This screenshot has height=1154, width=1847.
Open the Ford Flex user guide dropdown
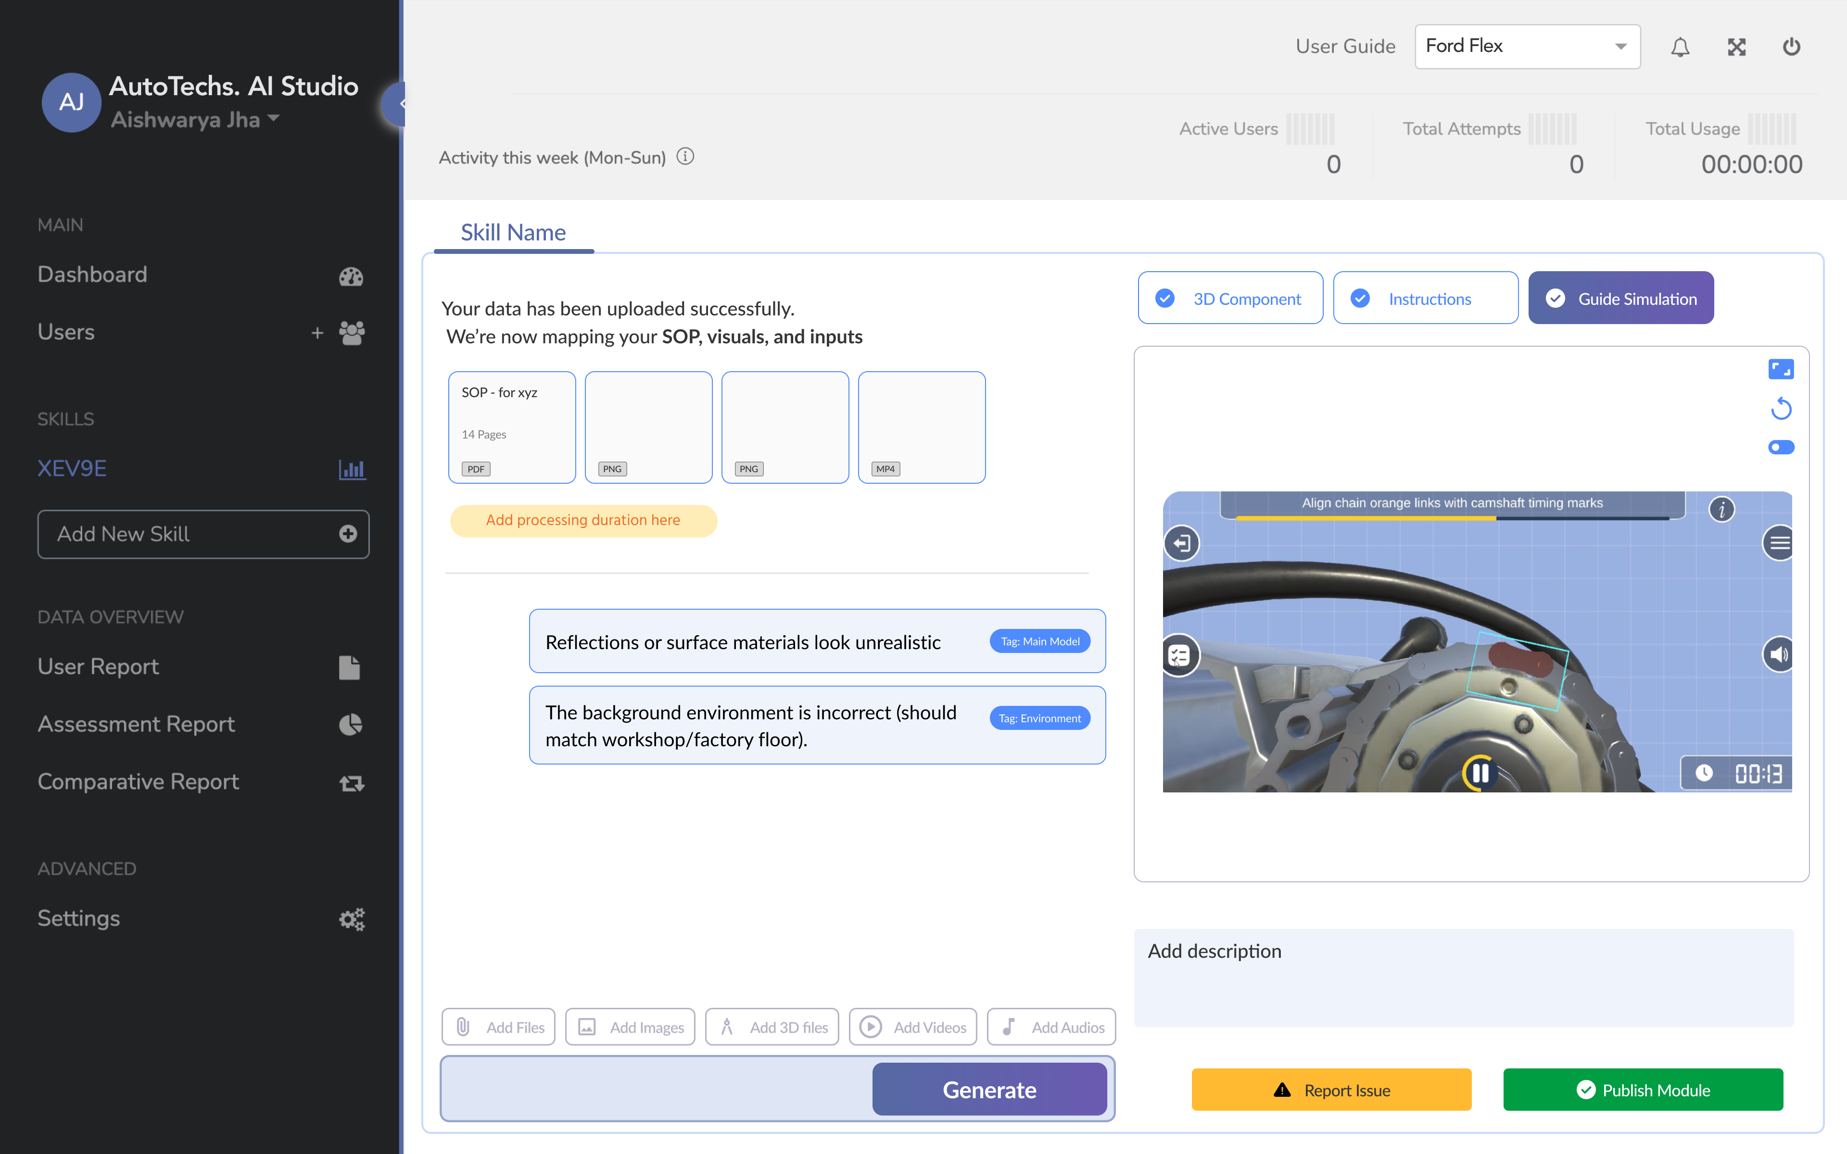click(x=1527, y=47)
